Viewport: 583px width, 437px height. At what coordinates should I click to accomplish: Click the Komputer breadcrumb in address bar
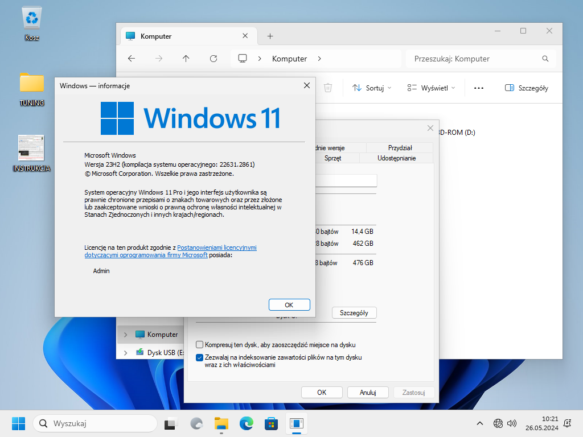point(289,59)
